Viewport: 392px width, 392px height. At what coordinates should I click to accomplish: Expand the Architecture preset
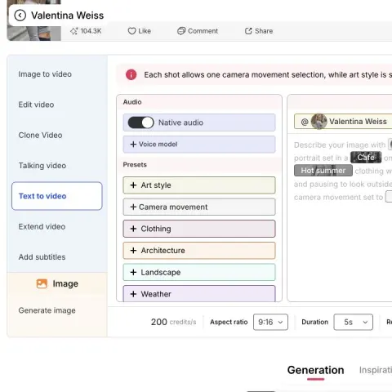pos(199,251)
